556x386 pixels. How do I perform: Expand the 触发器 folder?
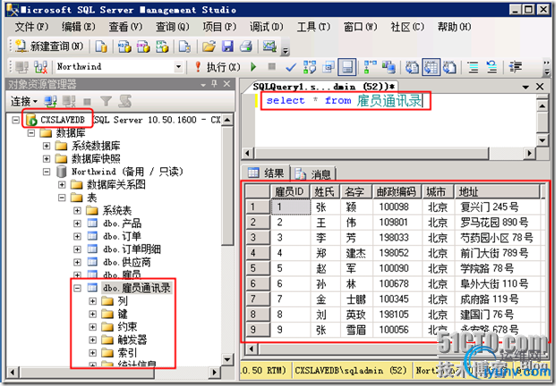92,340
